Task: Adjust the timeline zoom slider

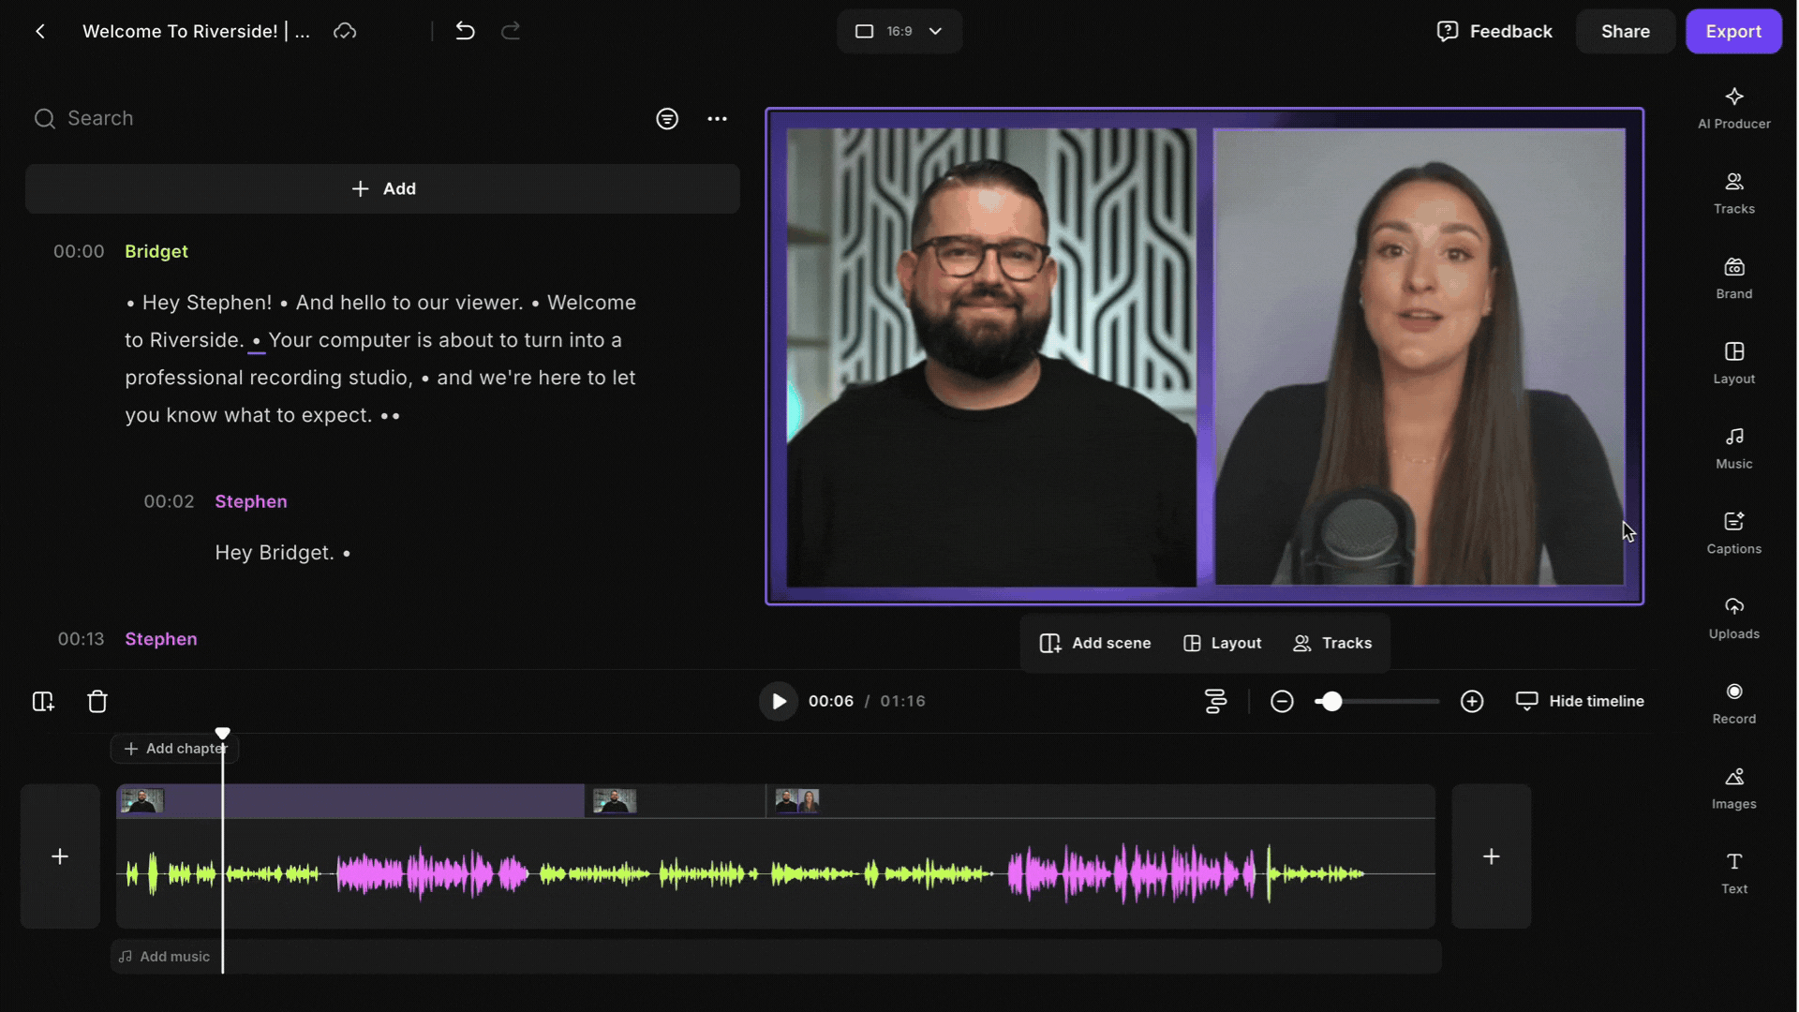Action: (1331, 701)
